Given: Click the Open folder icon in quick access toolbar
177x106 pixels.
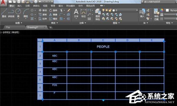Looking at the screenshot, I should tap(14, 1).
